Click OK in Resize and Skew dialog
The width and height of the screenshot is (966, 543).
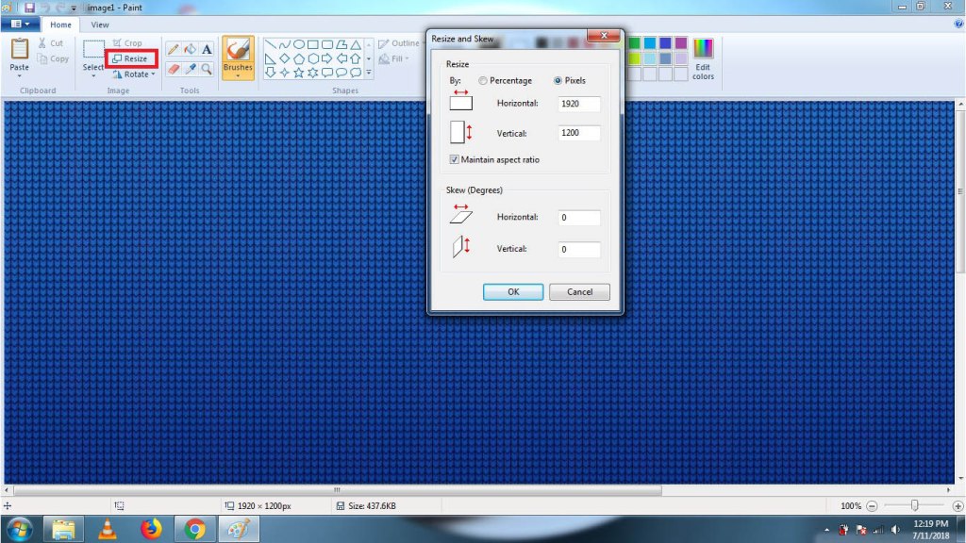513,292
